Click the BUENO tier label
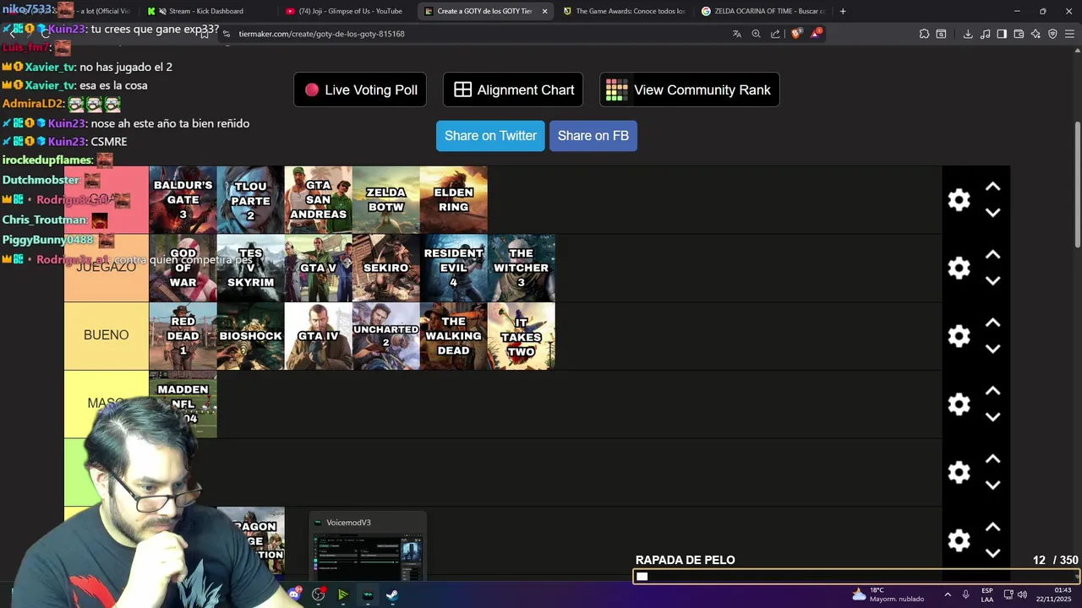The height and width of the screenshot is (608, 1082). click(x=107, y=336)
